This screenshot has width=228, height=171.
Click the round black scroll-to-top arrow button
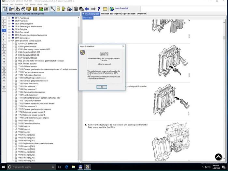pyautogui.click(x=219, y=157)
